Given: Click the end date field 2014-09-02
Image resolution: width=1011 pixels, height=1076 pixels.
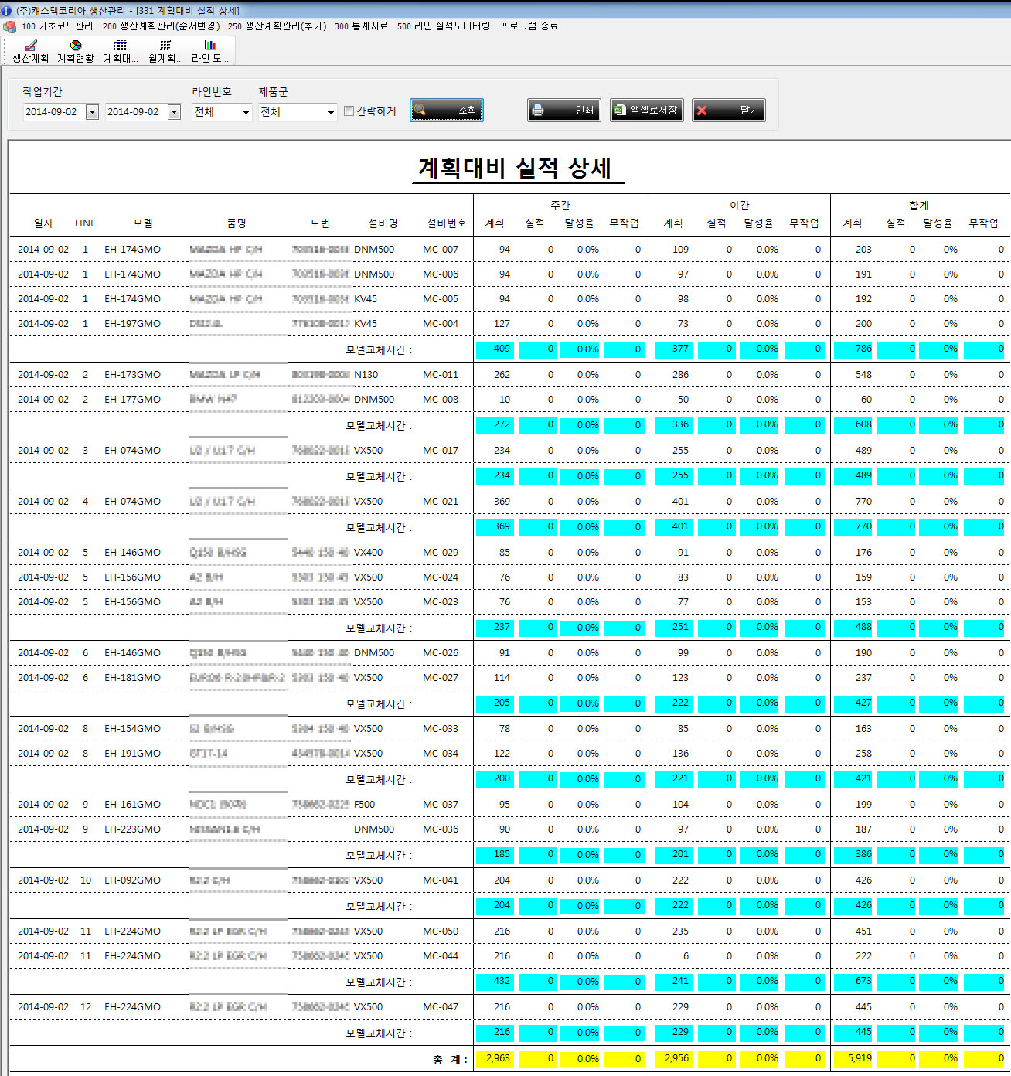Looking at the screenshot, I should (x=135, y=112).
